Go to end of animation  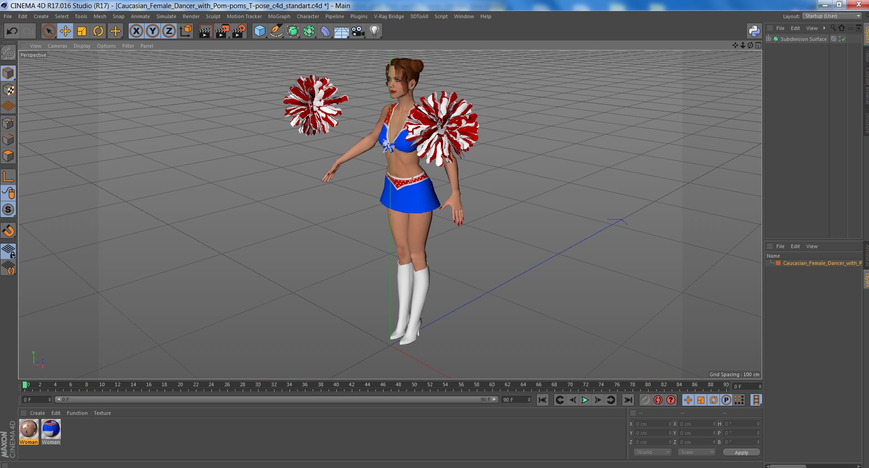pyautogui.click(x=628, y=400)
